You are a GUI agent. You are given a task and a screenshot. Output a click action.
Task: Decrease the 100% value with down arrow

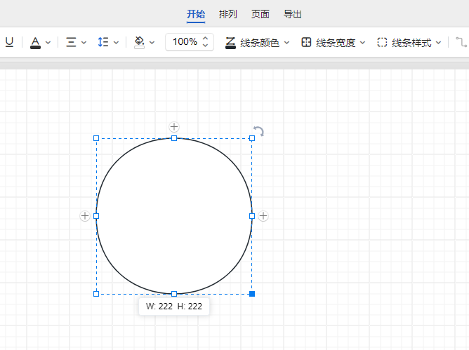click(205, 45)
